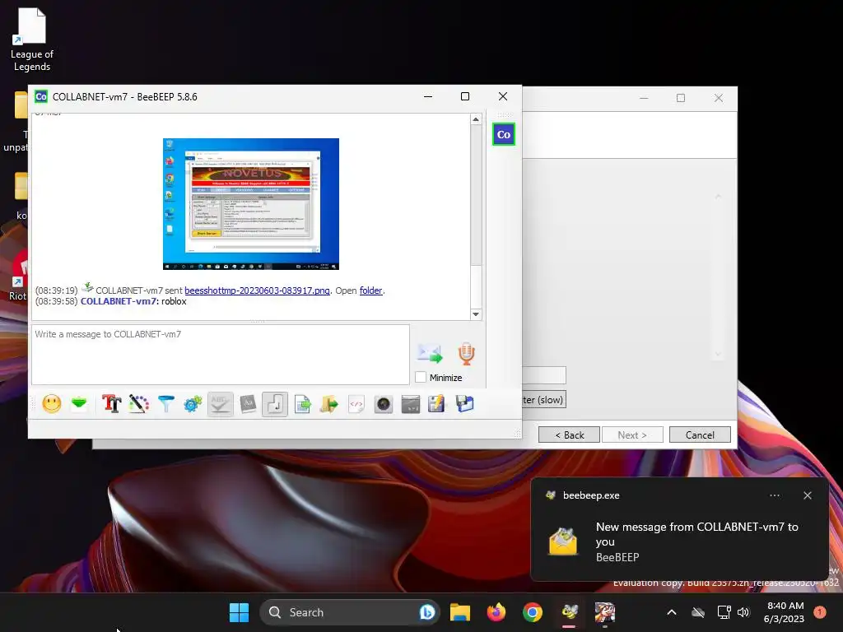The width and height of the screenshot is (843, 632).
Task: Click the camera screenshot icon
Action: click(384, 404)
